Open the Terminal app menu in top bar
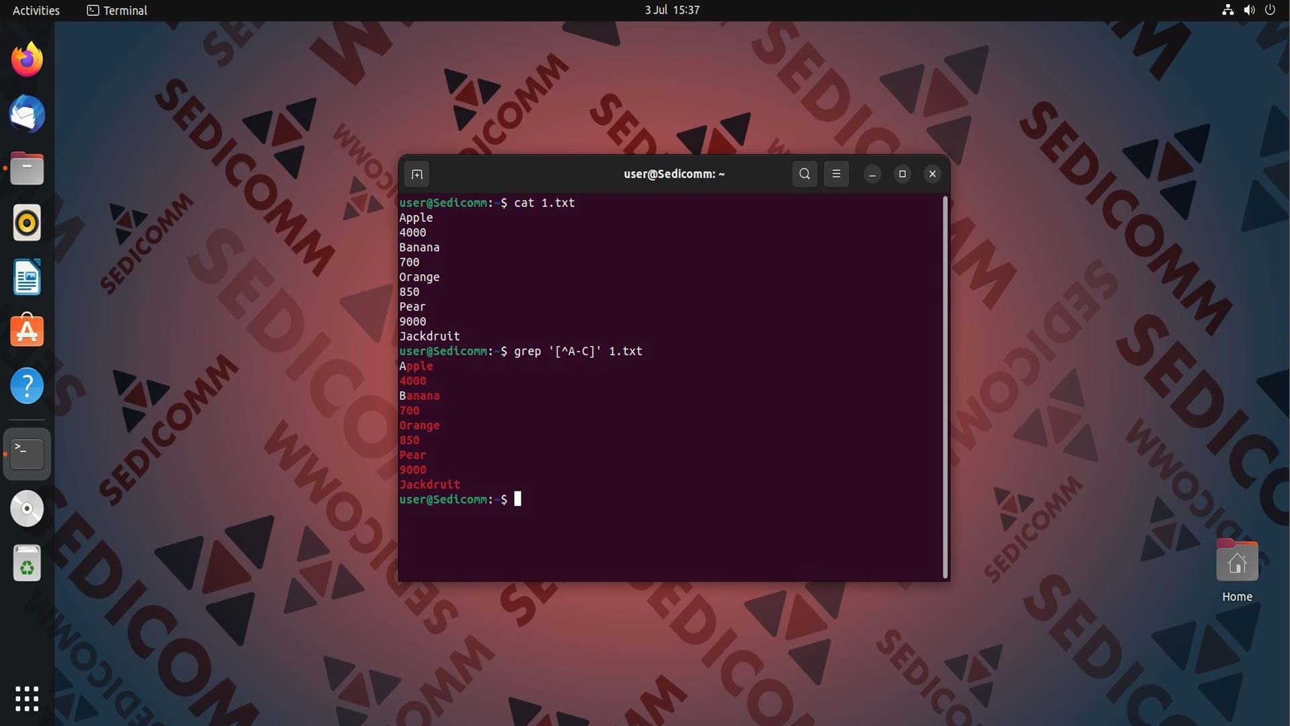This screenshot has height=726, width=1290. coord(117,10)
